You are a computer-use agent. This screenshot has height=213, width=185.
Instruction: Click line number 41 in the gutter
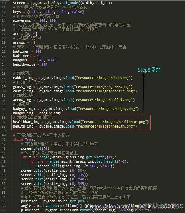4,139
